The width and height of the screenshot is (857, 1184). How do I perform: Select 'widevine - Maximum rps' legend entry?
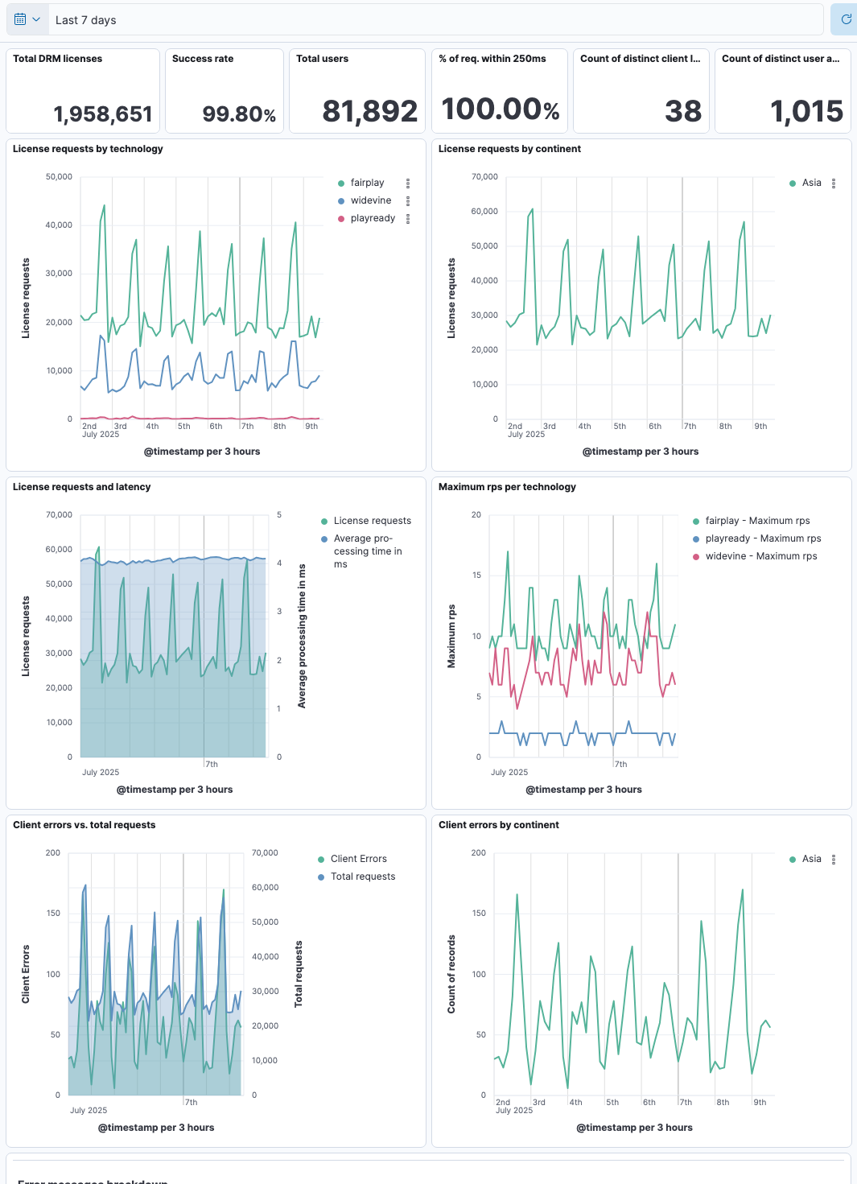[x=760, y=556]
